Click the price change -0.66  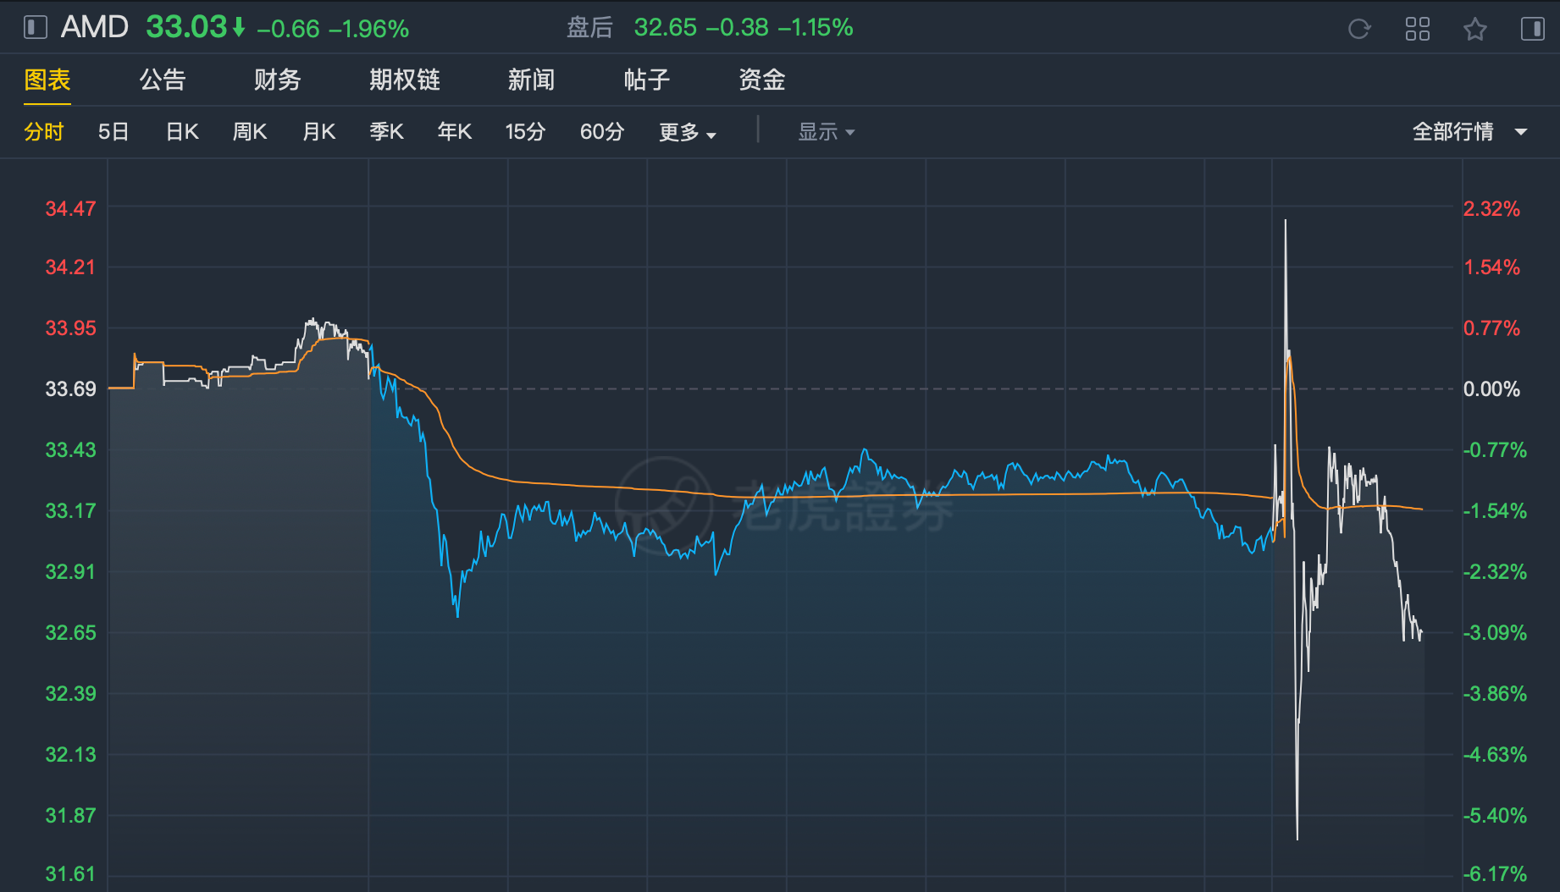(288, 30)
